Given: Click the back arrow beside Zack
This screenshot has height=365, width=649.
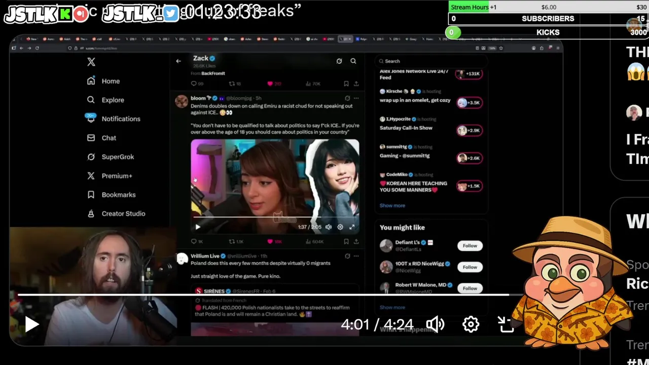Looking at the screenshot, I should point(178,61).
